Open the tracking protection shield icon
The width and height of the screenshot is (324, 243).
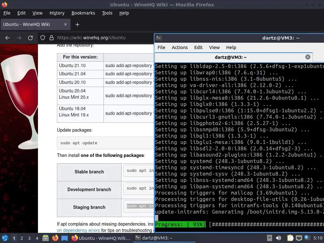(43, 38)
